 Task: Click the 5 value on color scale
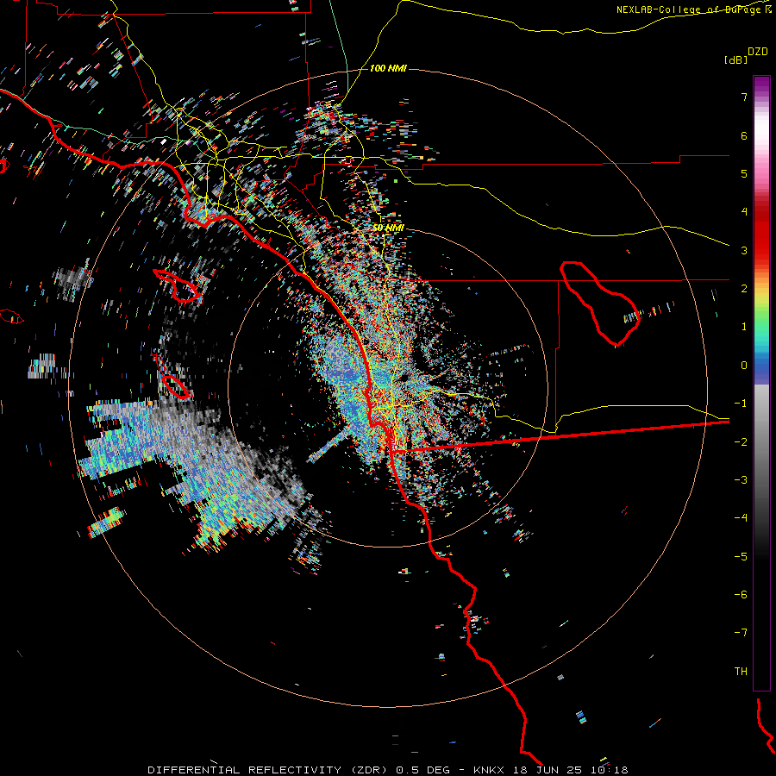click(x=744, y=173)
